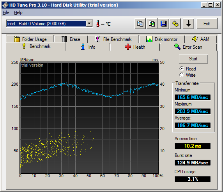Click the copy screenshot to clipboard icon
223x192 pixels.
pos(152,24)
